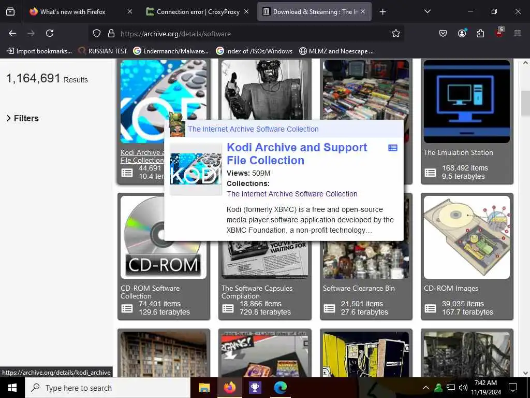The width and height of the screenshot is (530, 398).
Task: Close the What's new with Firefox tab
Action: pyautogui.click(x=130, y=11)
